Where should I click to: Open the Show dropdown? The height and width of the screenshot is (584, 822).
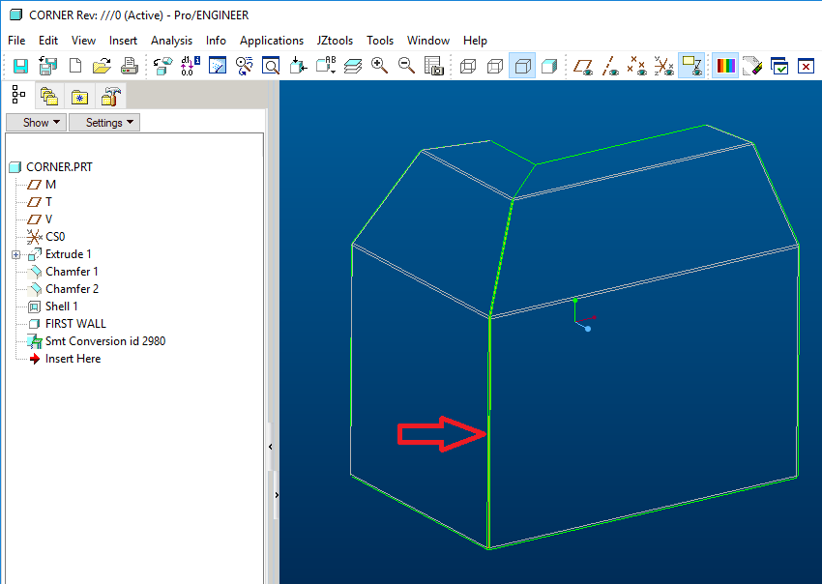[36, 122]
